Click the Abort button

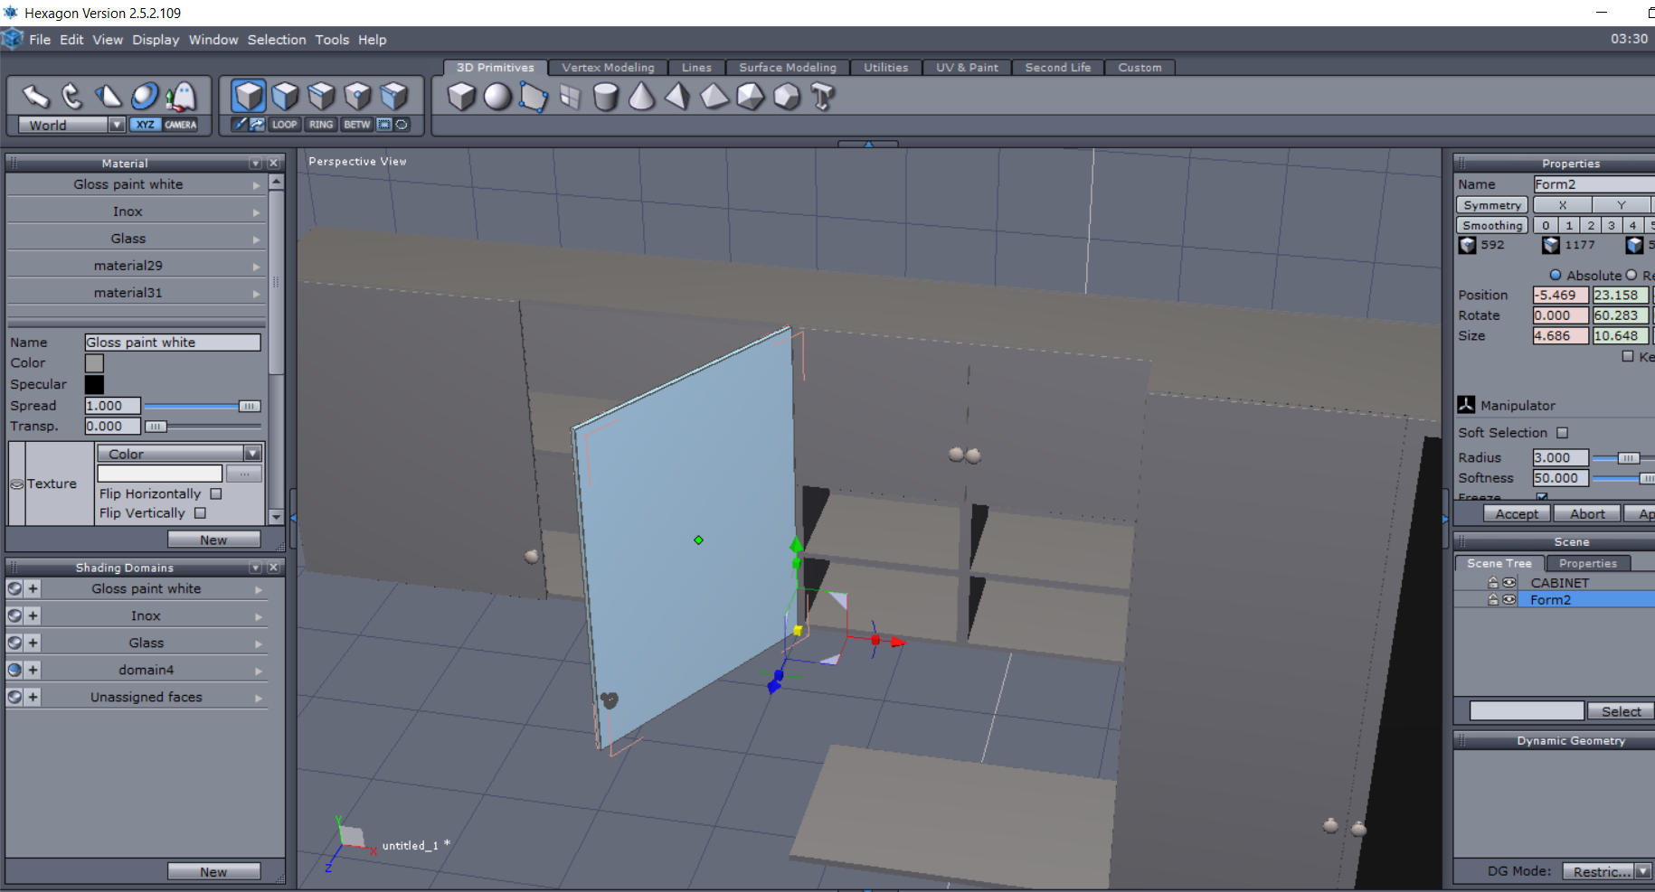pos(1587,513)
